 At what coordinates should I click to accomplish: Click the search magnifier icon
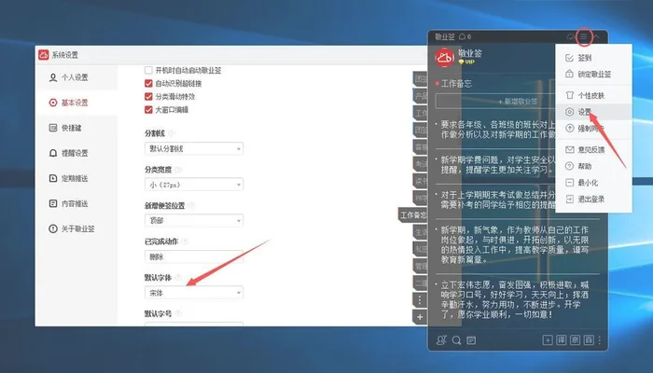click(x=456, y=340)
